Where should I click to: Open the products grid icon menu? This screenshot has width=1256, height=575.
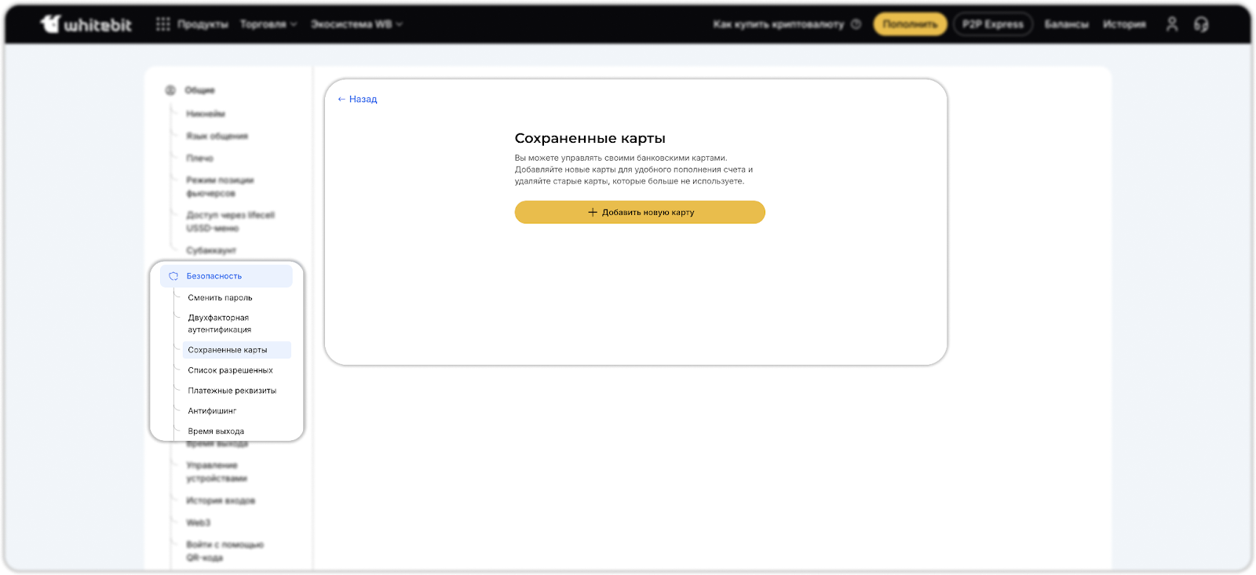tap(162, 24)
